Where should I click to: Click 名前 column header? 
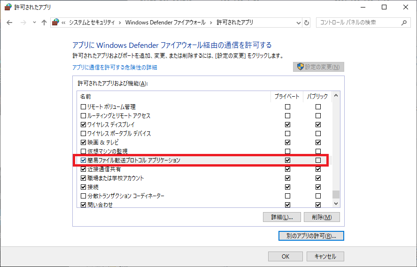tap(174, 97)
